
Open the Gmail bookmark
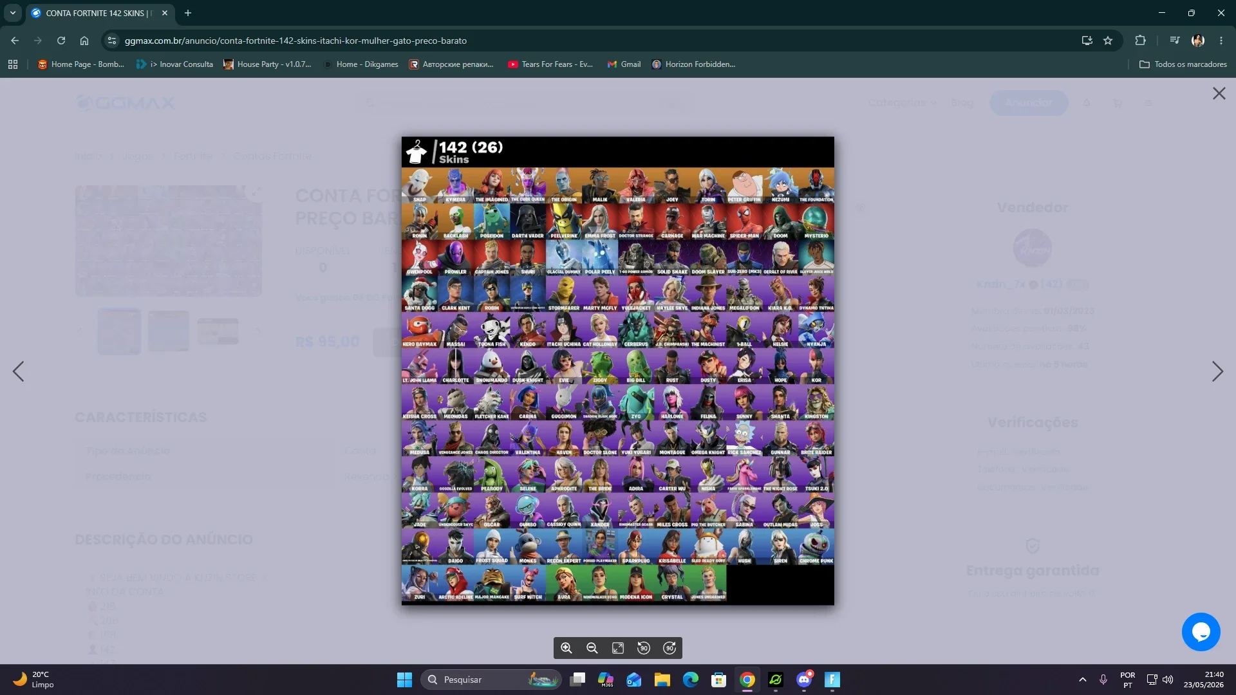624,64
